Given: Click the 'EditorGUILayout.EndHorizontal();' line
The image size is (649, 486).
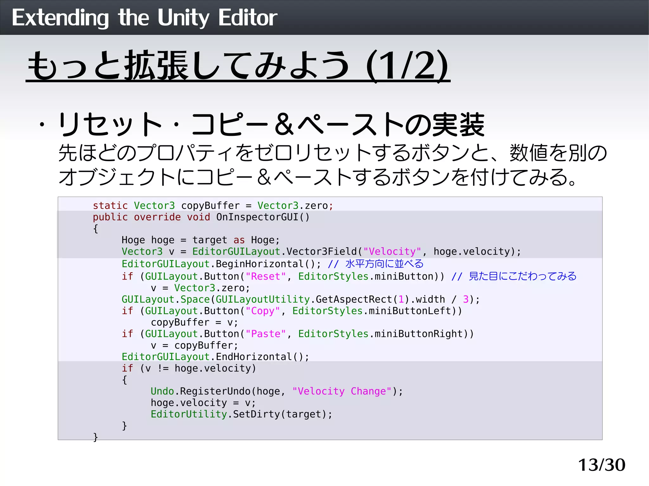Looking at the screenshot, I should (x=215, y=357).
